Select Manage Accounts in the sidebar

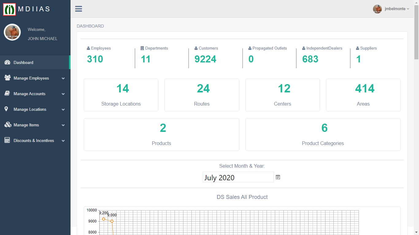click(x=29, y=94)
